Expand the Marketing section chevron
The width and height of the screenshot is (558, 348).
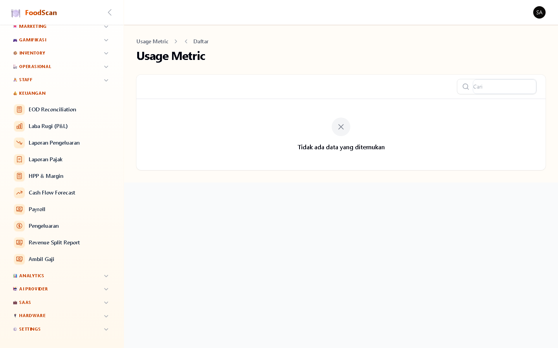tap(106, 27)
